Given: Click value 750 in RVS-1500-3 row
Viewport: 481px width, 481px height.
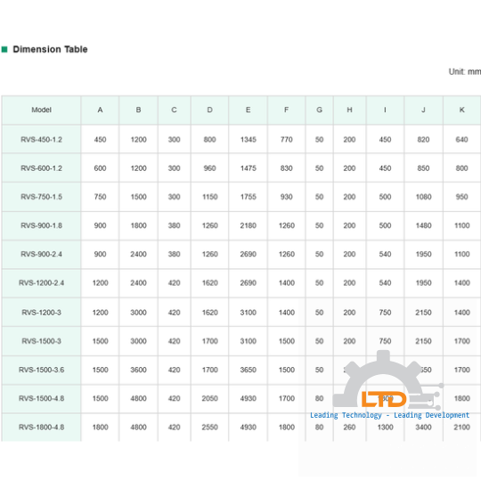Looking at the screenshot, I should [385, 341].
